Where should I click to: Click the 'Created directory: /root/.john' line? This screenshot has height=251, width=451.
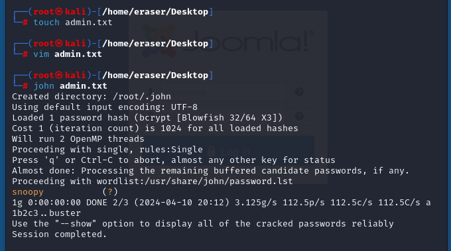(x=92, y=97)
